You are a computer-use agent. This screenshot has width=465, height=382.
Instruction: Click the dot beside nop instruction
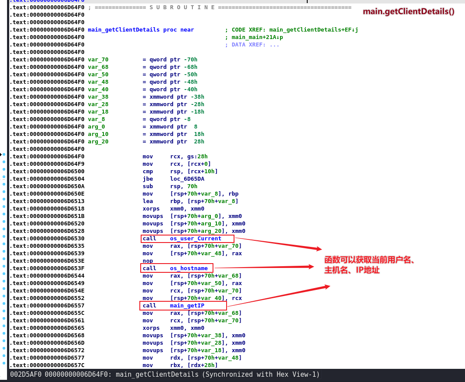[4, 261]
